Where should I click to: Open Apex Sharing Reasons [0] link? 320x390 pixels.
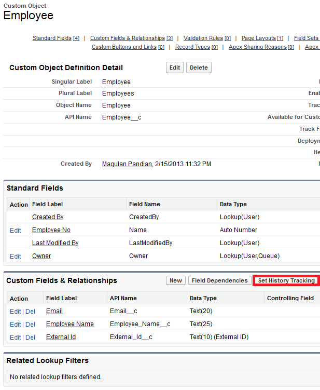click(x=261, y=47)
